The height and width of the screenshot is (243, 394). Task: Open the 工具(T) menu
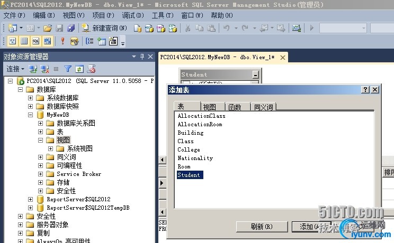pyautogui.click(x=163, y=15)
